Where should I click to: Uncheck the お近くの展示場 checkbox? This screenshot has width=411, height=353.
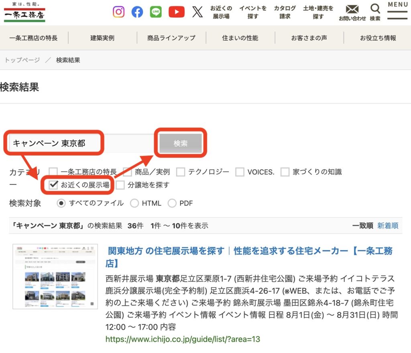(53, 185)
